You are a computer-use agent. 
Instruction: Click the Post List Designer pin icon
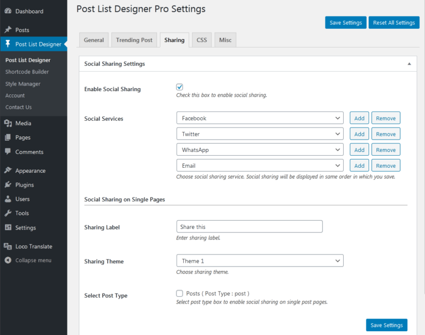coord(8,44)
